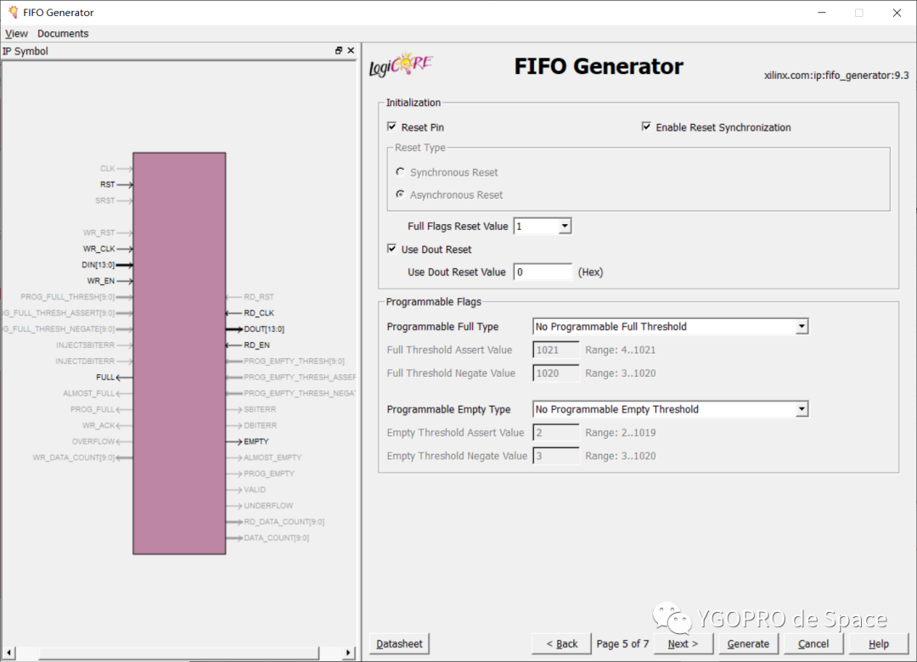Click Empty Threshold Negate Value field

tap(555, 456)
